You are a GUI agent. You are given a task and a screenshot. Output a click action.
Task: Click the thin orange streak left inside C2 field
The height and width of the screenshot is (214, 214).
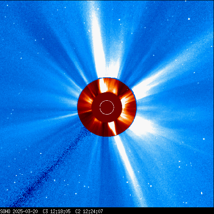point(85,112)
